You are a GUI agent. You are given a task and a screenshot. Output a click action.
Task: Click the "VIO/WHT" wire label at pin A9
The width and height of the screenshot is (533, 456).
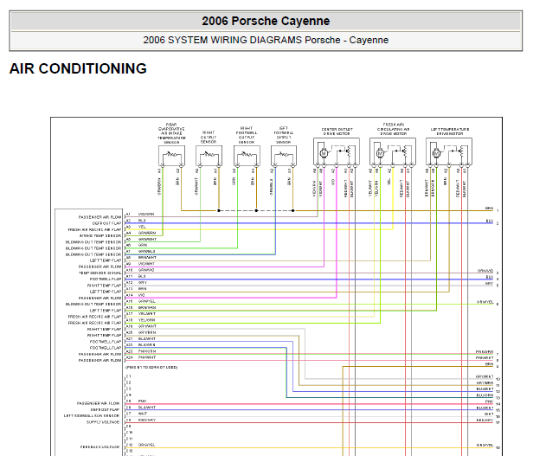pos(146,264)
